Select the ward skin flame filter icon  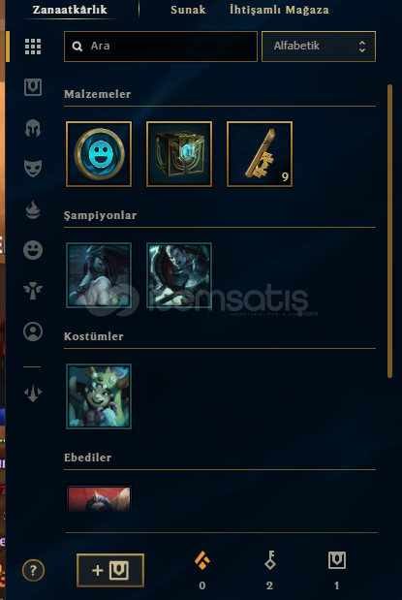(x=33, y=209)
